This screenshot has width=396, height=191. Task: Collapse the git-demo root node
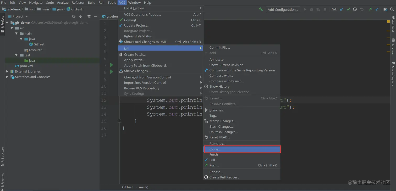point(7,23)
